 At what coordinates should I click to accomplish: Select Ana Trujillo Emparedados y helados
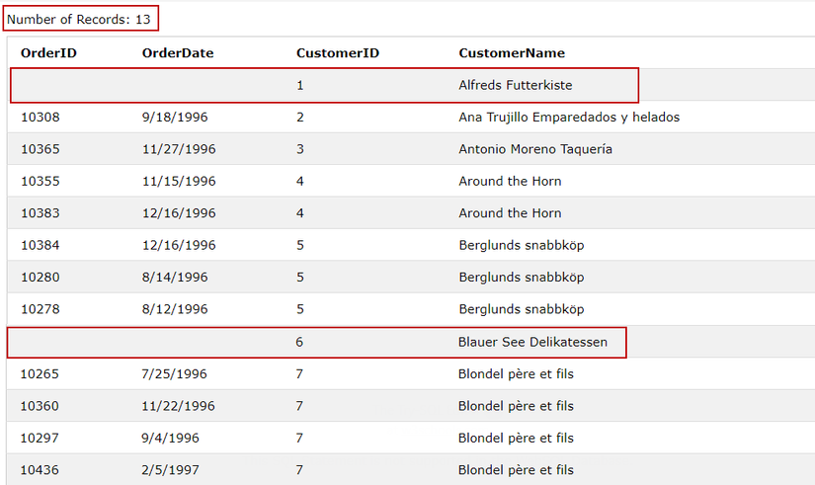coord(569,118)
